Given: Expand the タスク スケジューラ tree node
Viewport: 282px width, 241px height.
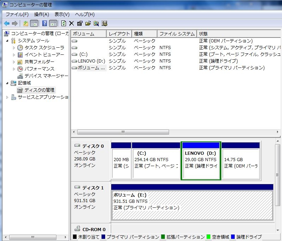Looking at the screenshot, I should tap(14, 48).
